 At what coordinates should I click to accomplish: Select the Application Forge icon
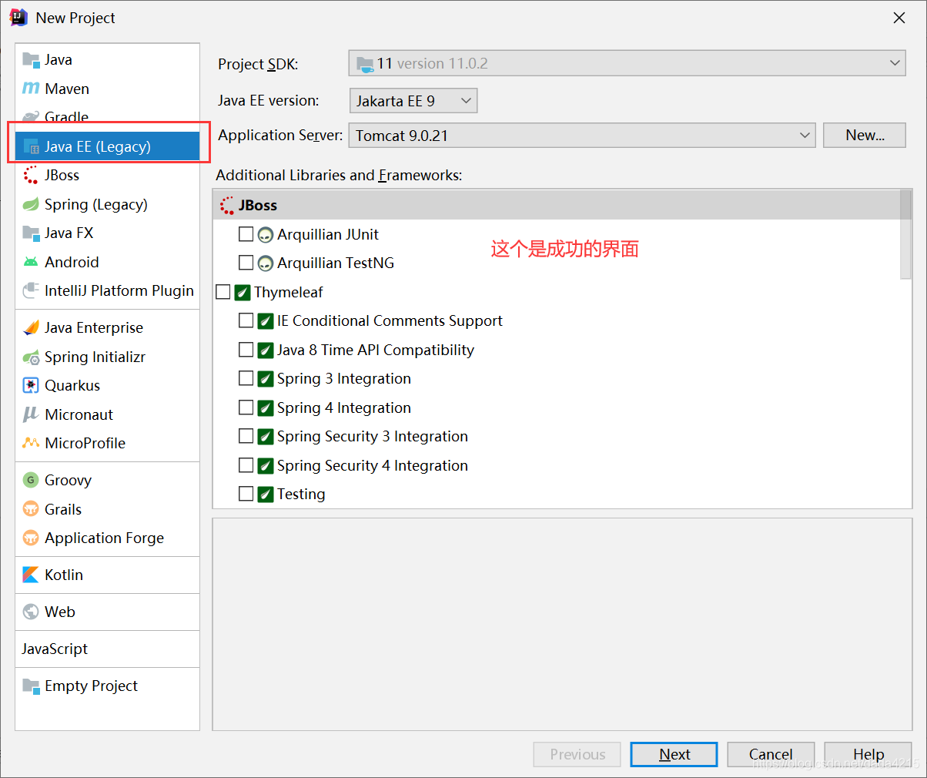31,538
